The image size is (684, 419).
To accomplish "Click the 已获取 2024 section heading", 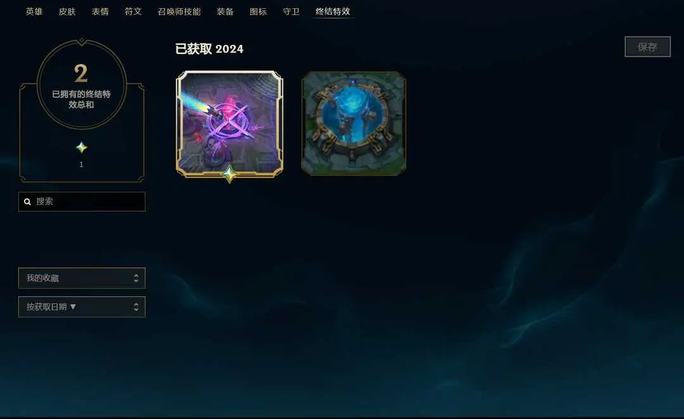I will [210, 49].
